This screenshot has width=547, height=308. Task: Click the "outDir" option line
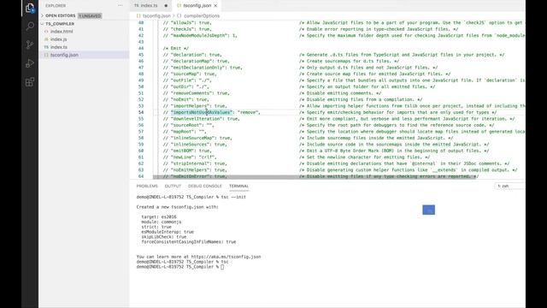tap(186, 87)
